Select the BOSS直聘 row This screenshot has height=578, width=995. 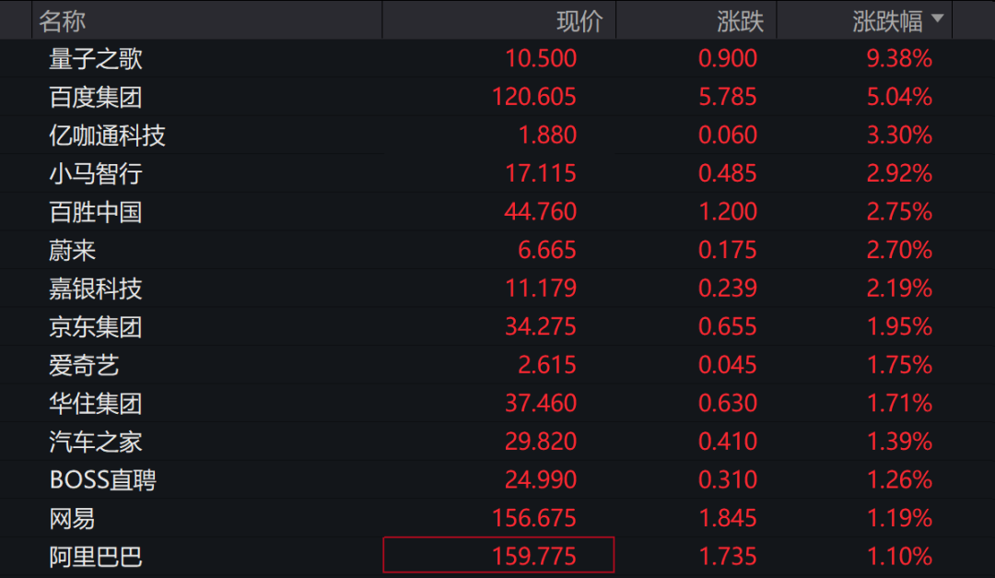pyautogui.click(x=102, y=479)
